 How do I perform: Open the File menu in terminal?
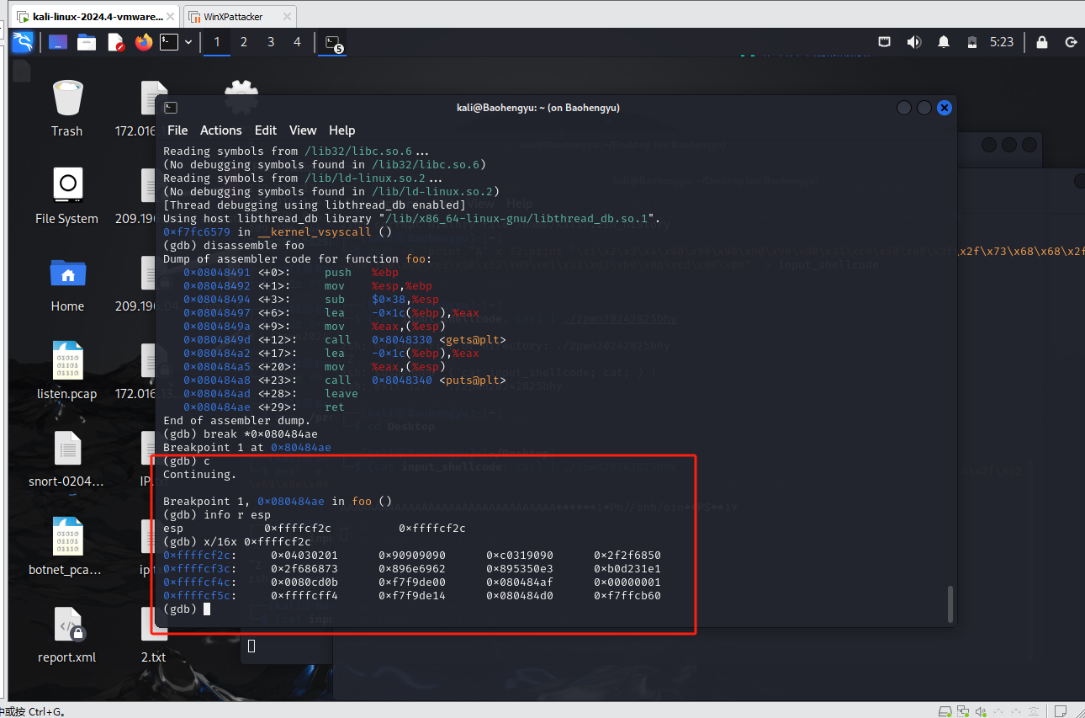click(x=177, y=130)
